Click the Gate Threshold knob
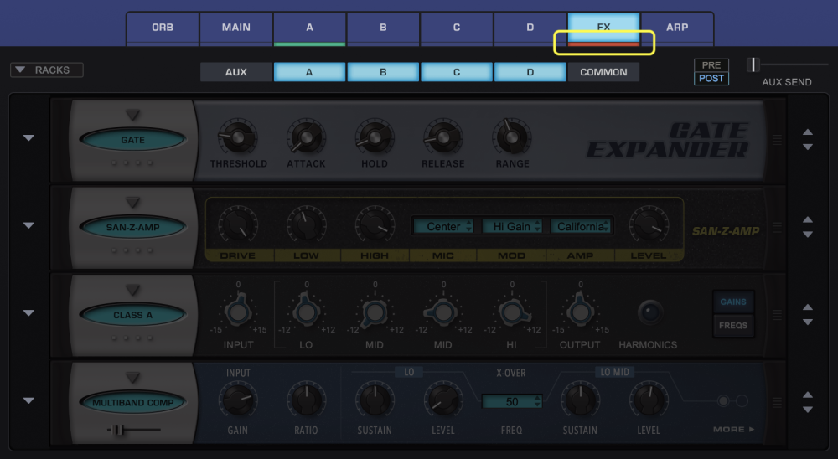Screen dimensions: 838x459 coord(238,137)
